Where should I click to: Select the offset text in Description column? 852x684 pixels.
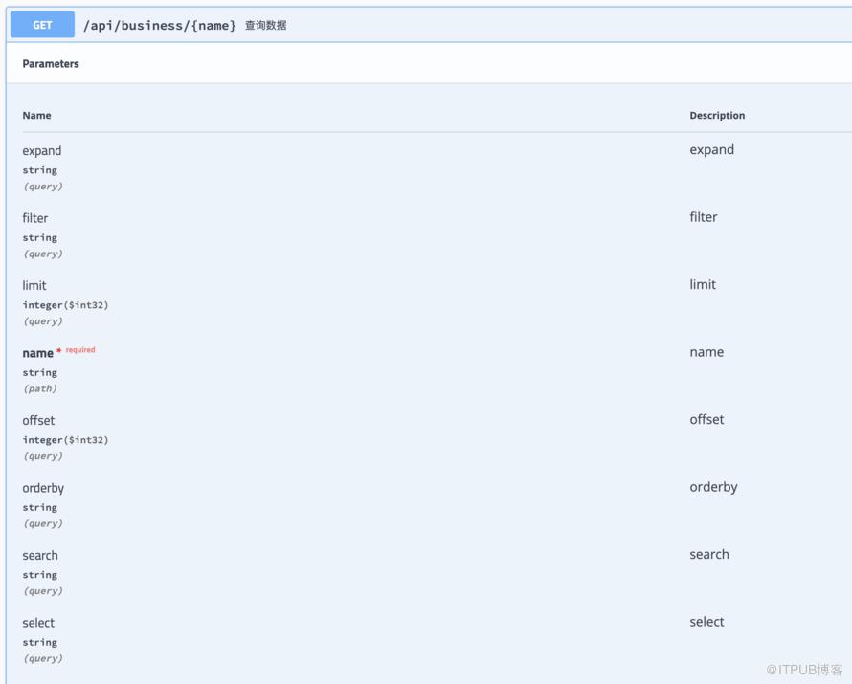706,420
